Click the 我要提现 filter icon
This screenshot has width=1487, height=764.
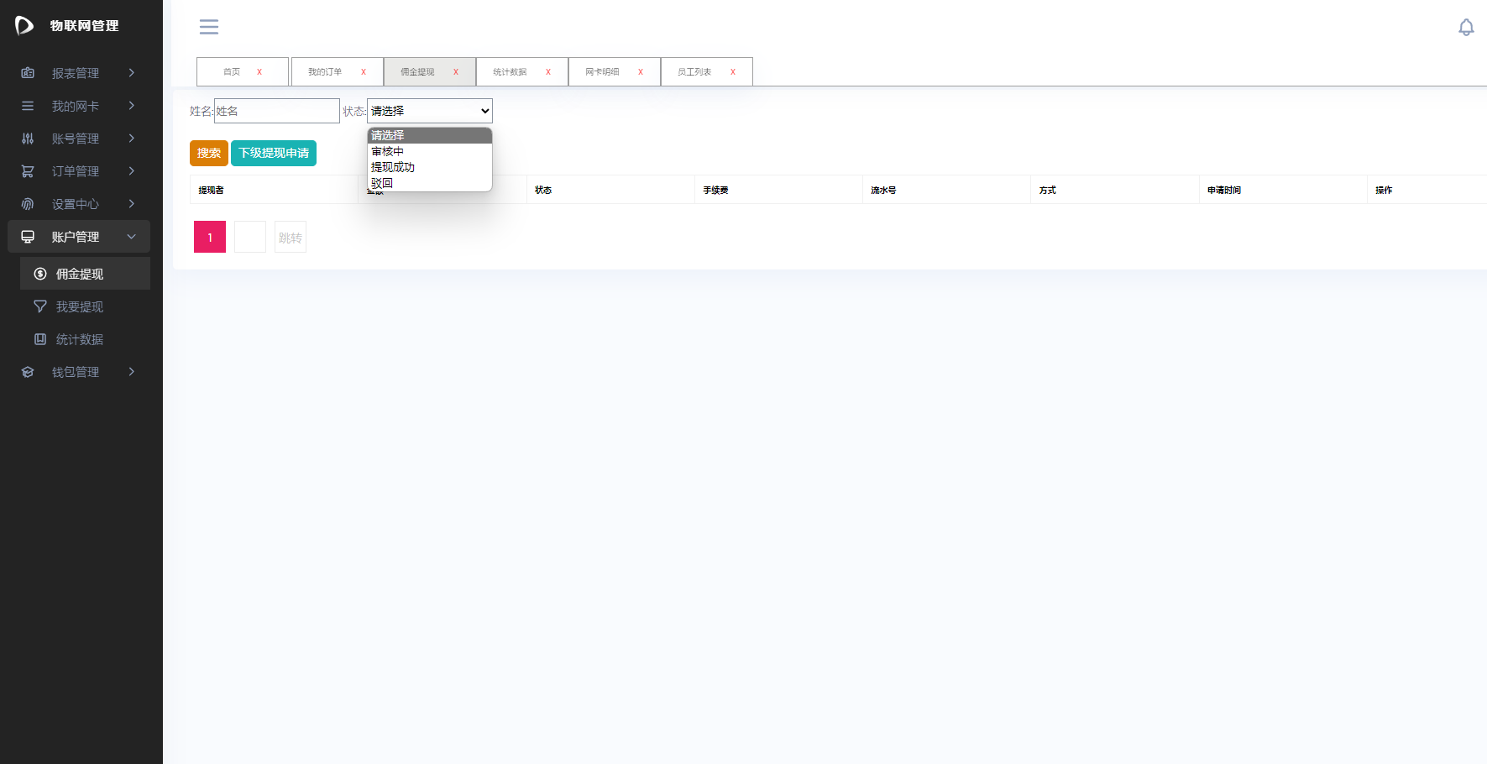(39, 306)
